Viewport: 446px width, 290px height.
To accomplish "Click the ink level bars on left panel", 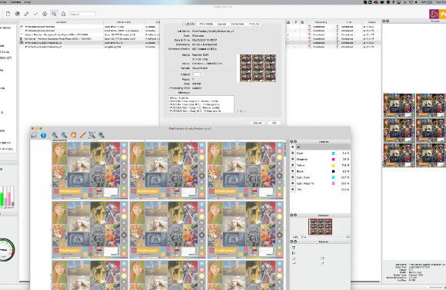I will 7,196.
